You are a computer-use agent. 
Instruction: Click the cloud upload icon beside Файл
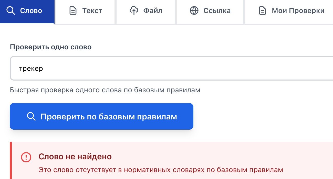(x=134, y=11)
